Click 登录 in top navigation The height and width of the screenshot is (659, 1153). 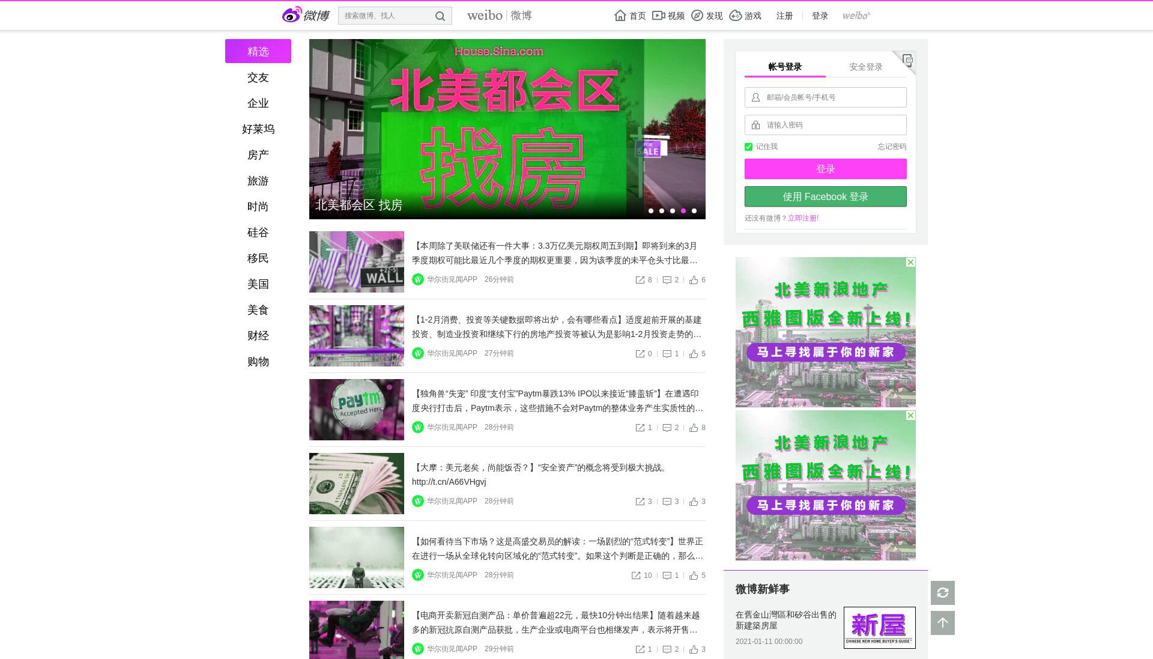[x=820, y=16]
